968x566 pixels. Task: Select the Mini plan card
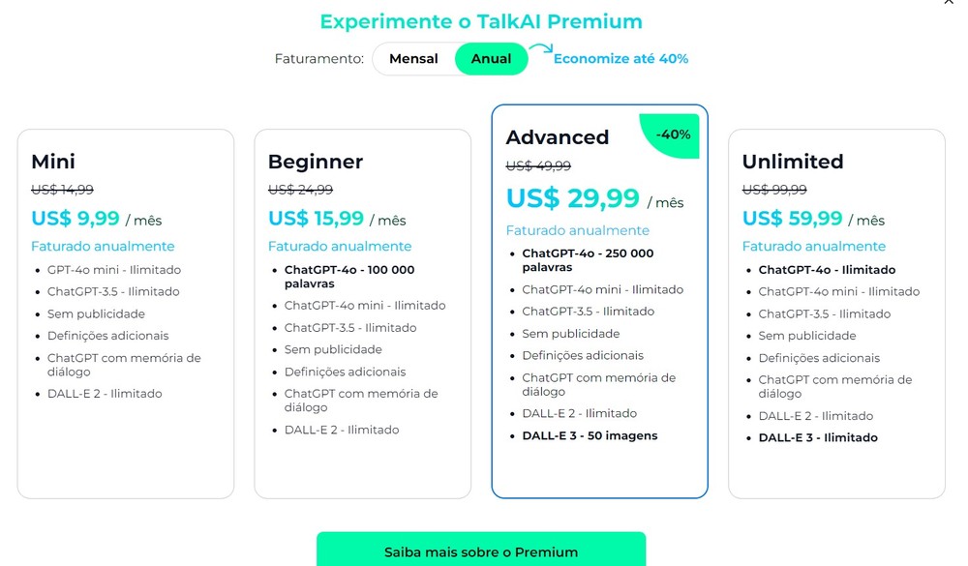pos(125,310)
